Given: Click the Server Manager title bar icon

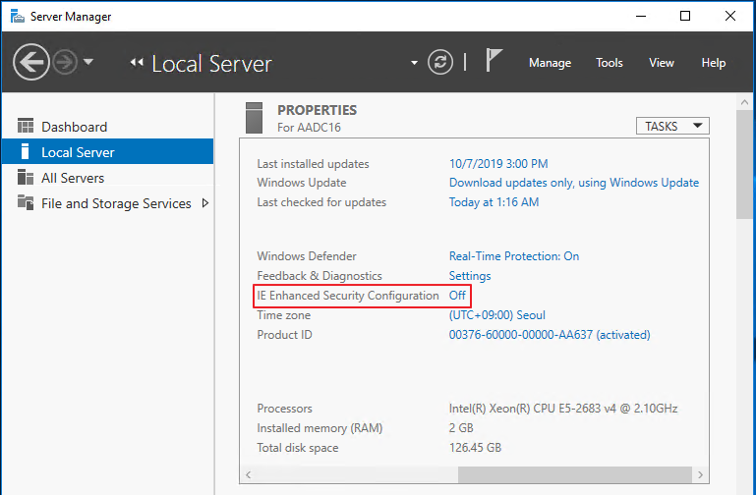Looking at the screenshot, I should [x=18, y=16].
